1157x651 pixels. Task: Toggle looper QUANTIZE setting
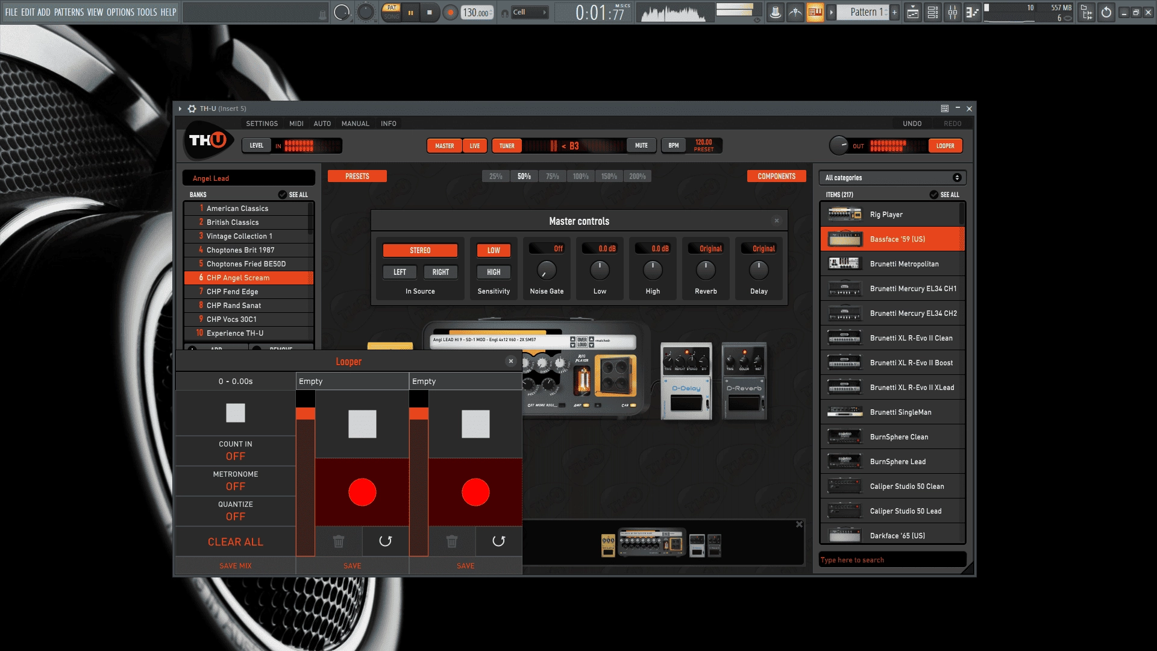point(236,511)
